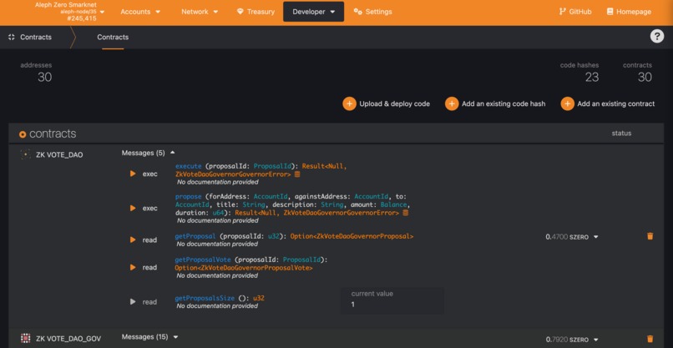This screenshot has width=673, height=348.
Task: Click the contracts section heading
Action: point(53,134)
